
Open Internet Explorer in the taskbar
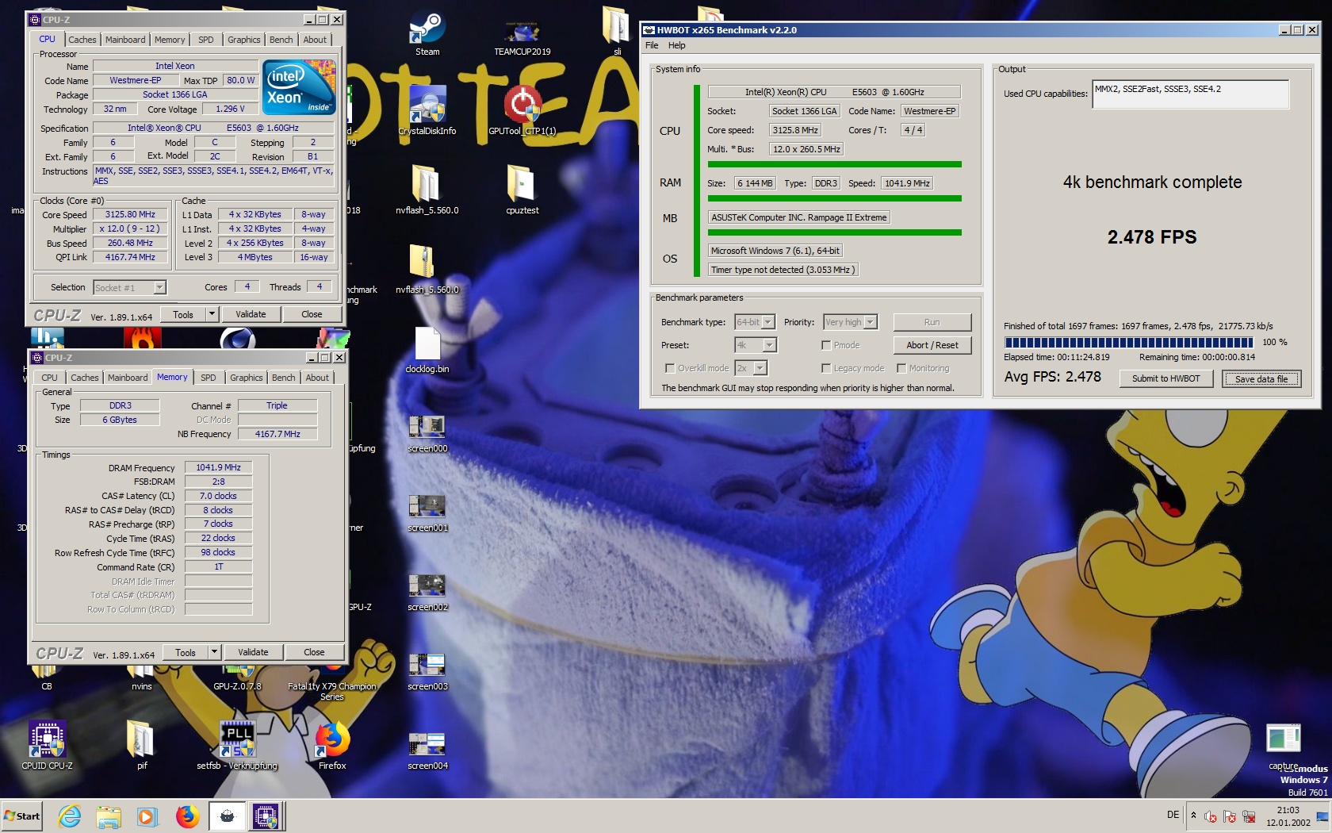tap(70, 816)
